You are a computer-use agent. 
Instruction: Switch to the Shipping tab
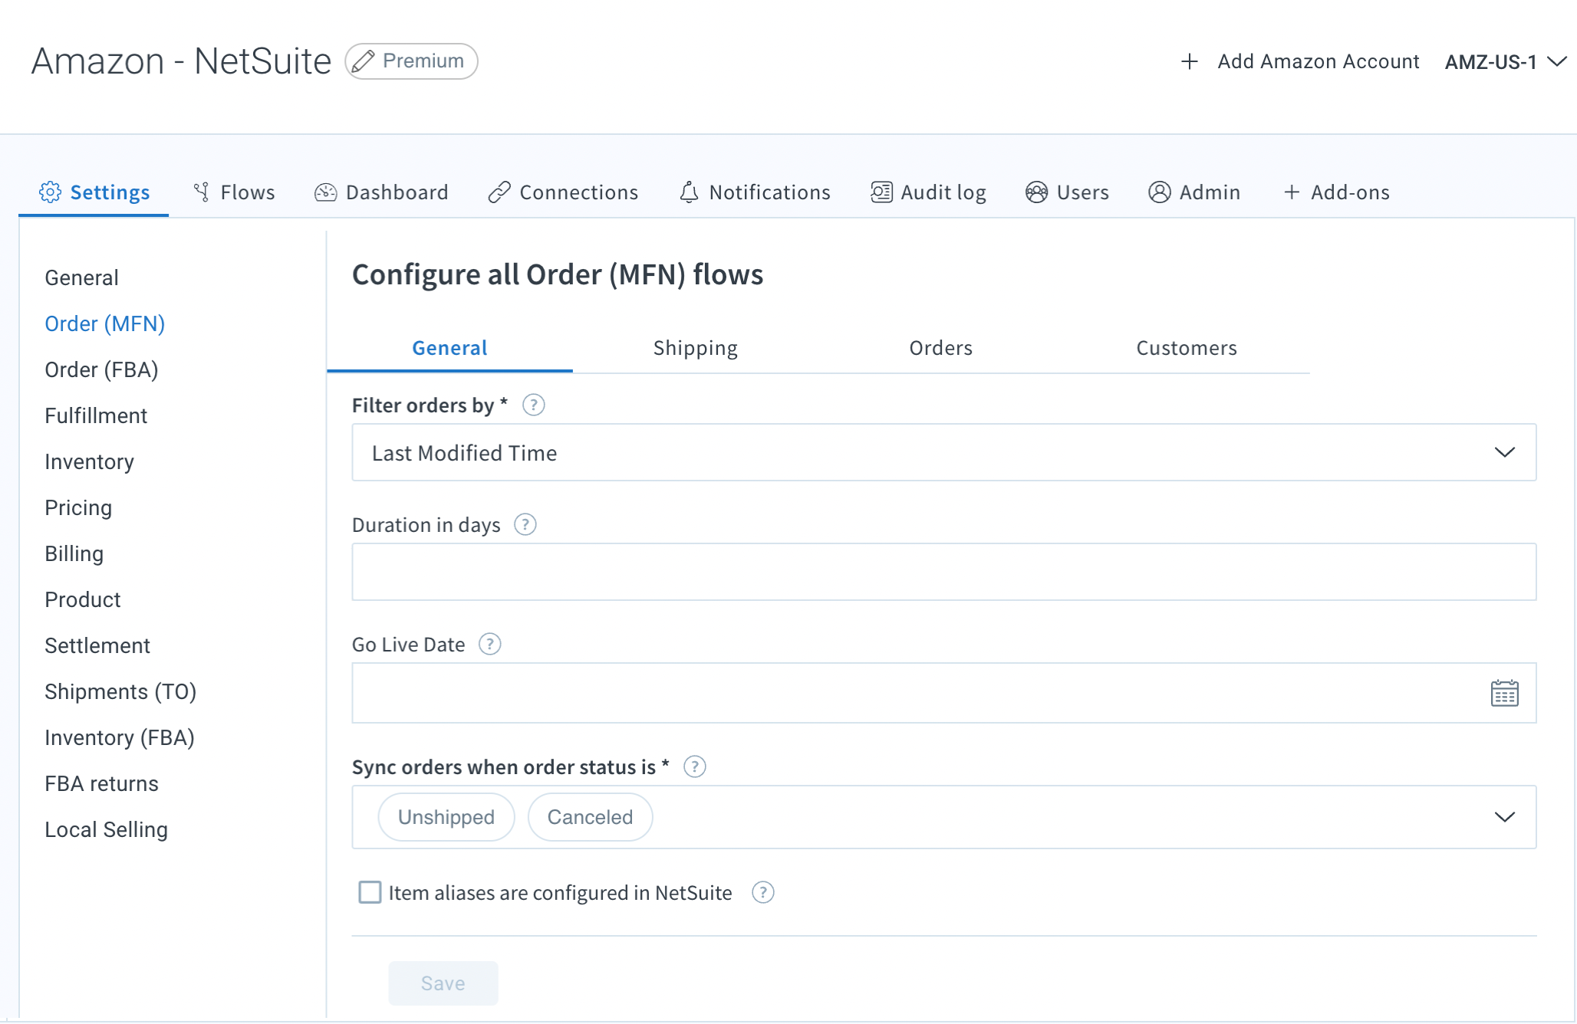pyautogui.click(x=696, y=348)
